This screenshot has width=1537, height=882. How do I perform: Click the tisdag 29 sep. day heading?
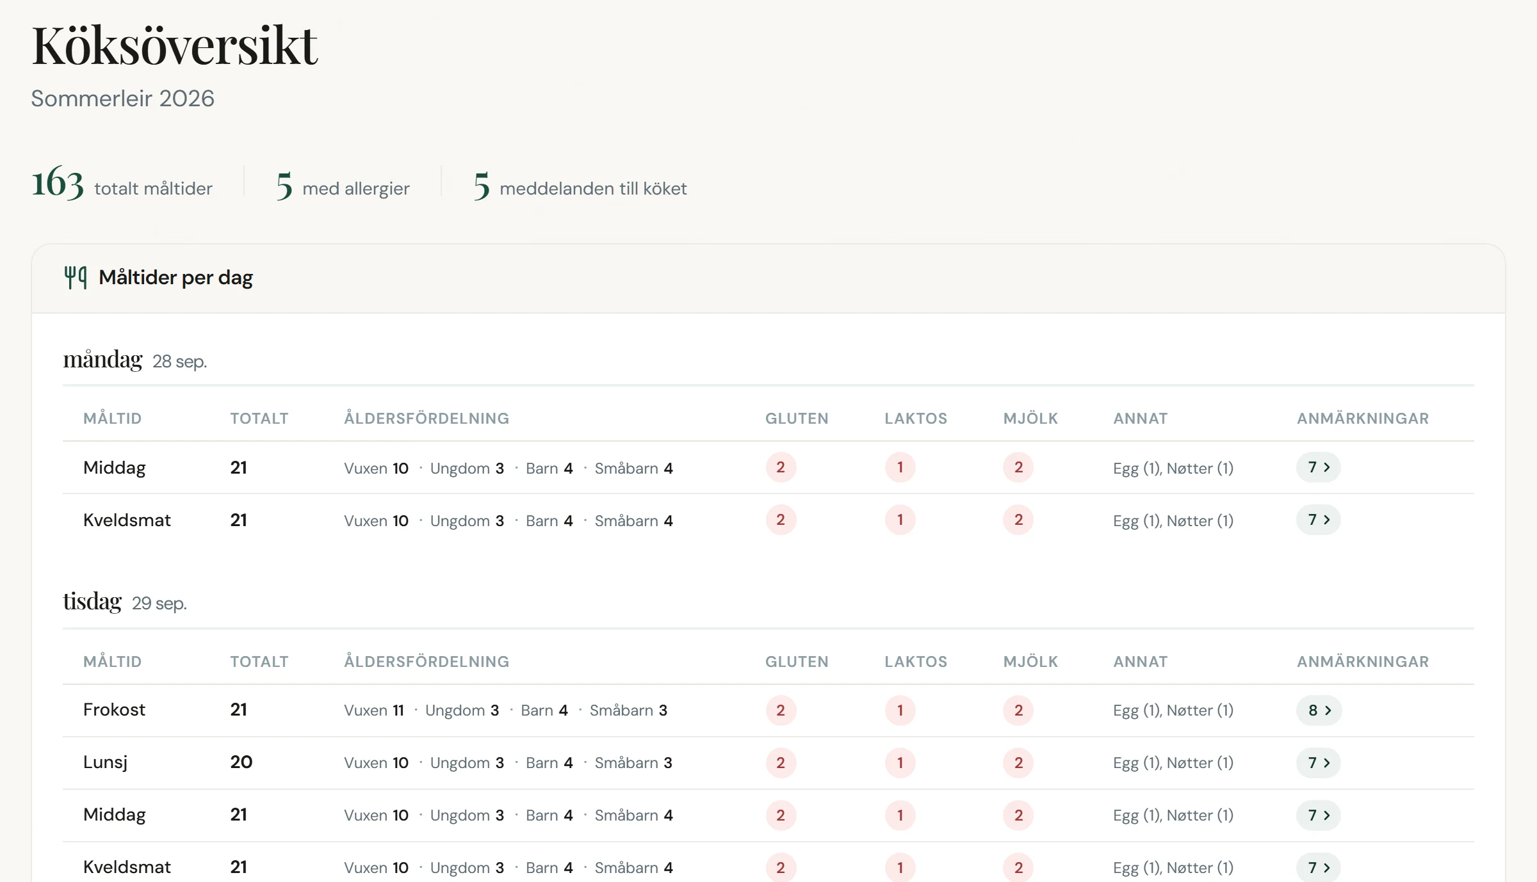point(125,602)
